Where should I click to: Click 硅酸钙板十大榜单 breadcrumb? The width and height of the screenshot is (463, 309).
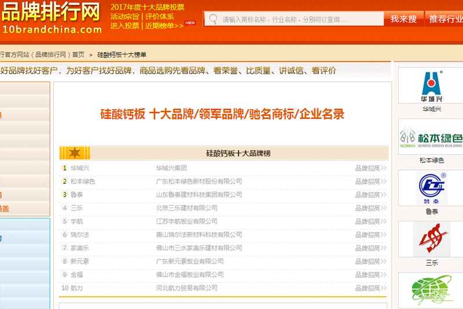pos(122,54)
